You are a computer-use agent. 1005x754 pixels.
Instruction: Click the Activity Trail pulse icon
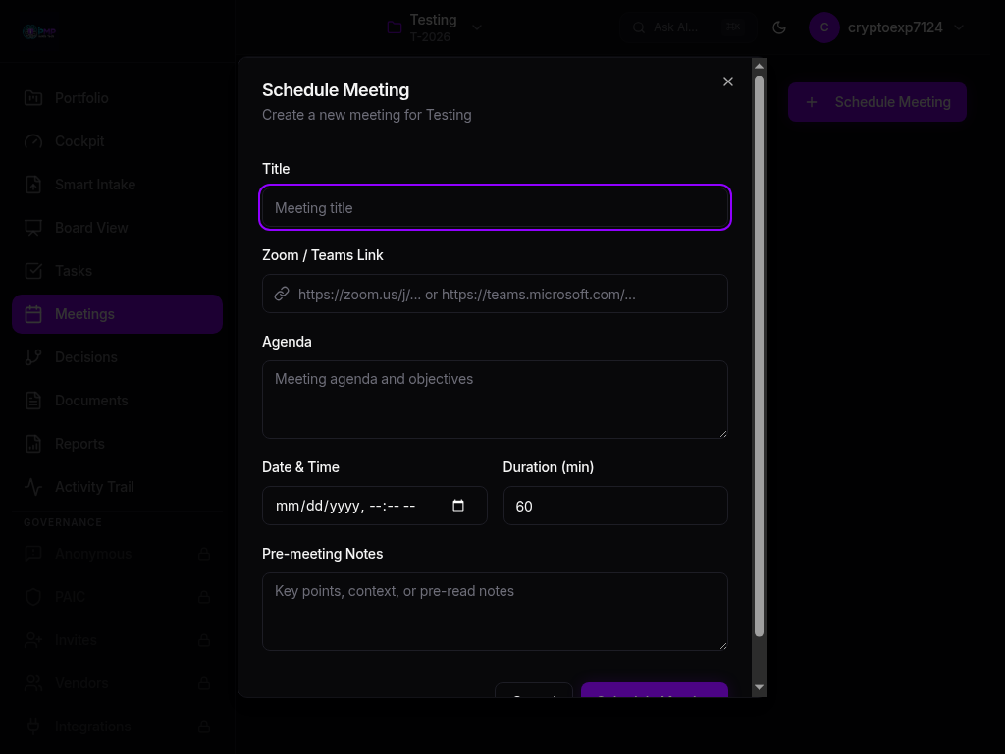coord(33,487)
